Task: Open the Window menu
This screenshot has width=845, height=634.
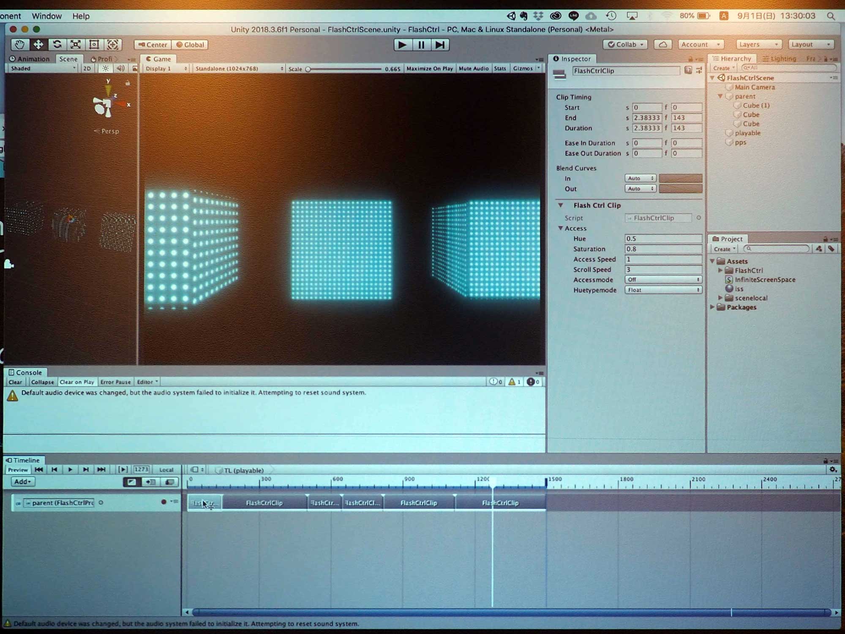Action: (46, 16)
